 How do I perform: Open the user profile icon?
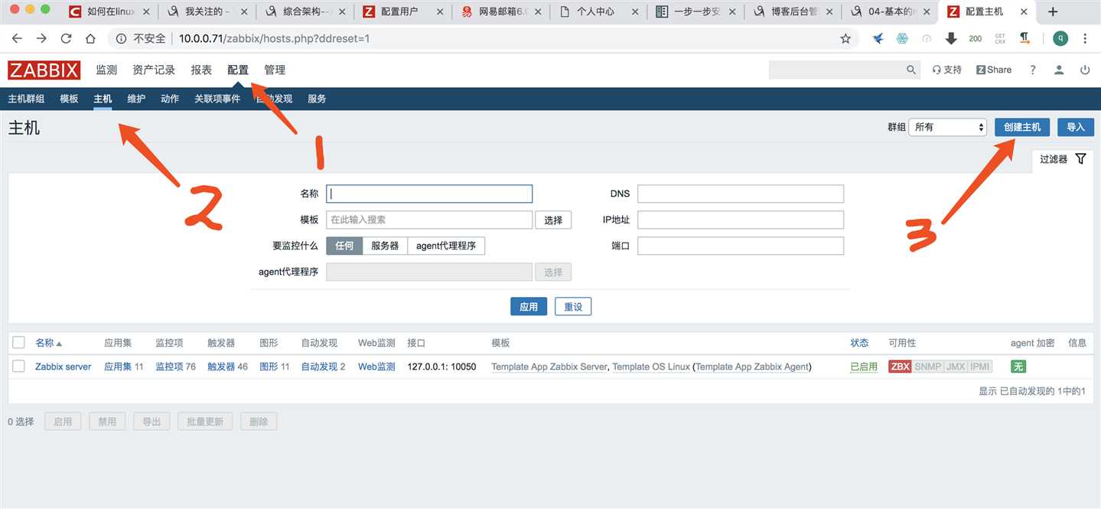(1059, 70)
